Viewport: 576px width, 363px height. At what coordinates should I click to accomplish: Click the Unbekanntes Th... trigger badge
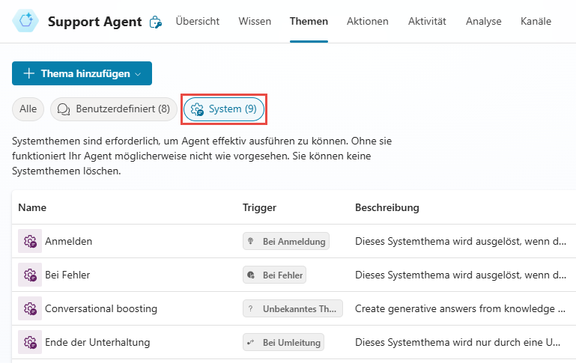click(x=292, y=308)
